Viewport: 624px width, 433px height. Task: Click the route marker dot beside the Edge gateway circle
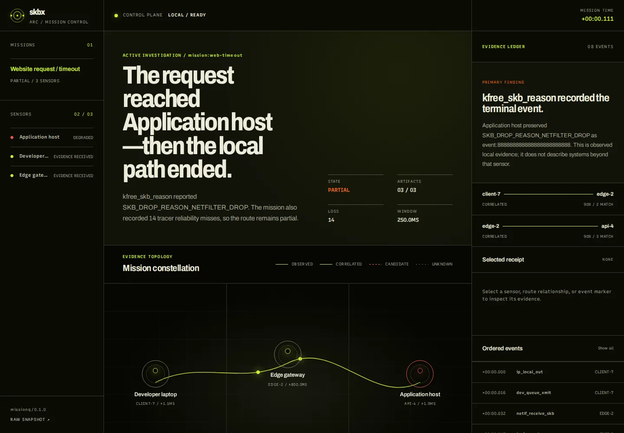(300, 359)
